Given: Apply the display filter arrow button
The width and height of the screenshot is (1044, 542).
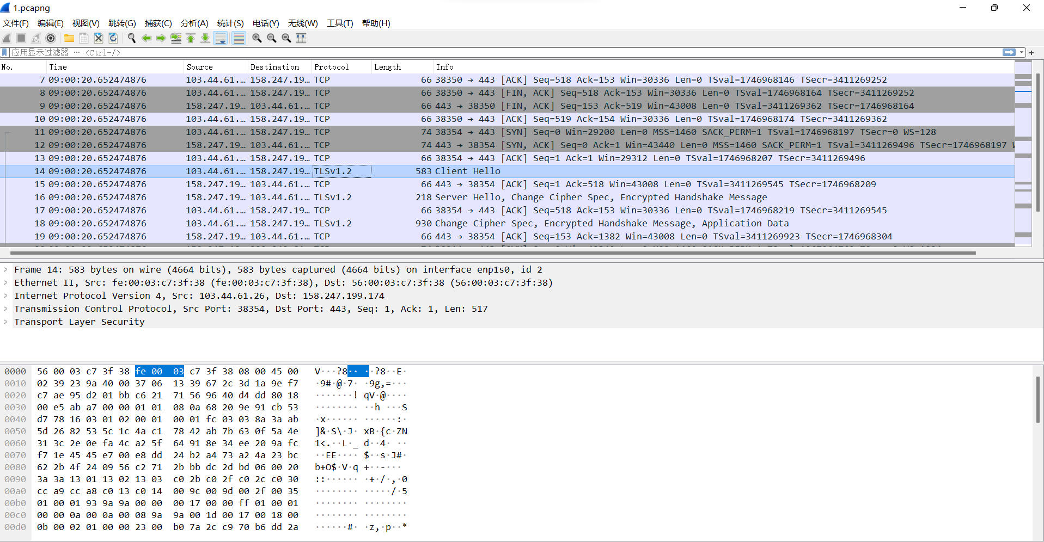Looking at the screenshot, I should 1009,53.
